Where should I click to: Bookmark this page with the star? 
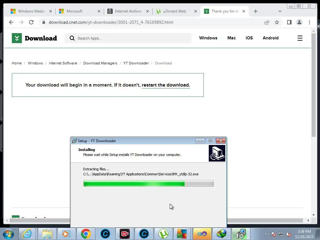pos(277,22)
